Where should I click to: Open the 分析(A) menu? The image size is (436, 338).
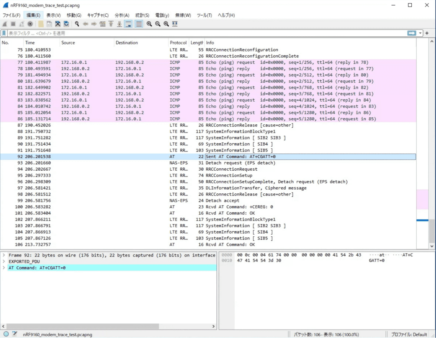coord(122,15)
